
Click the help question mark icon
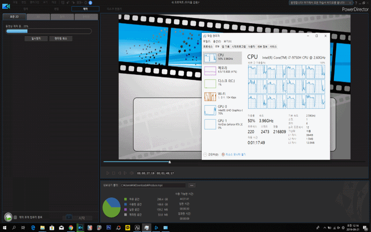(x=356, y=3)
